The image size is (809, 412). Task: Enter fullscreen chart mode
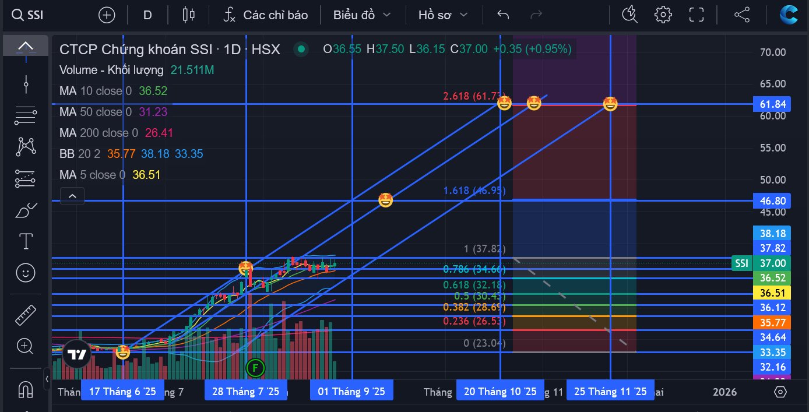tap(697, 15)
